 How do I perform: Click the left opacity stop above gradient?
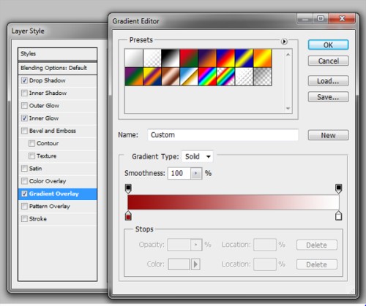click(128, 188)
